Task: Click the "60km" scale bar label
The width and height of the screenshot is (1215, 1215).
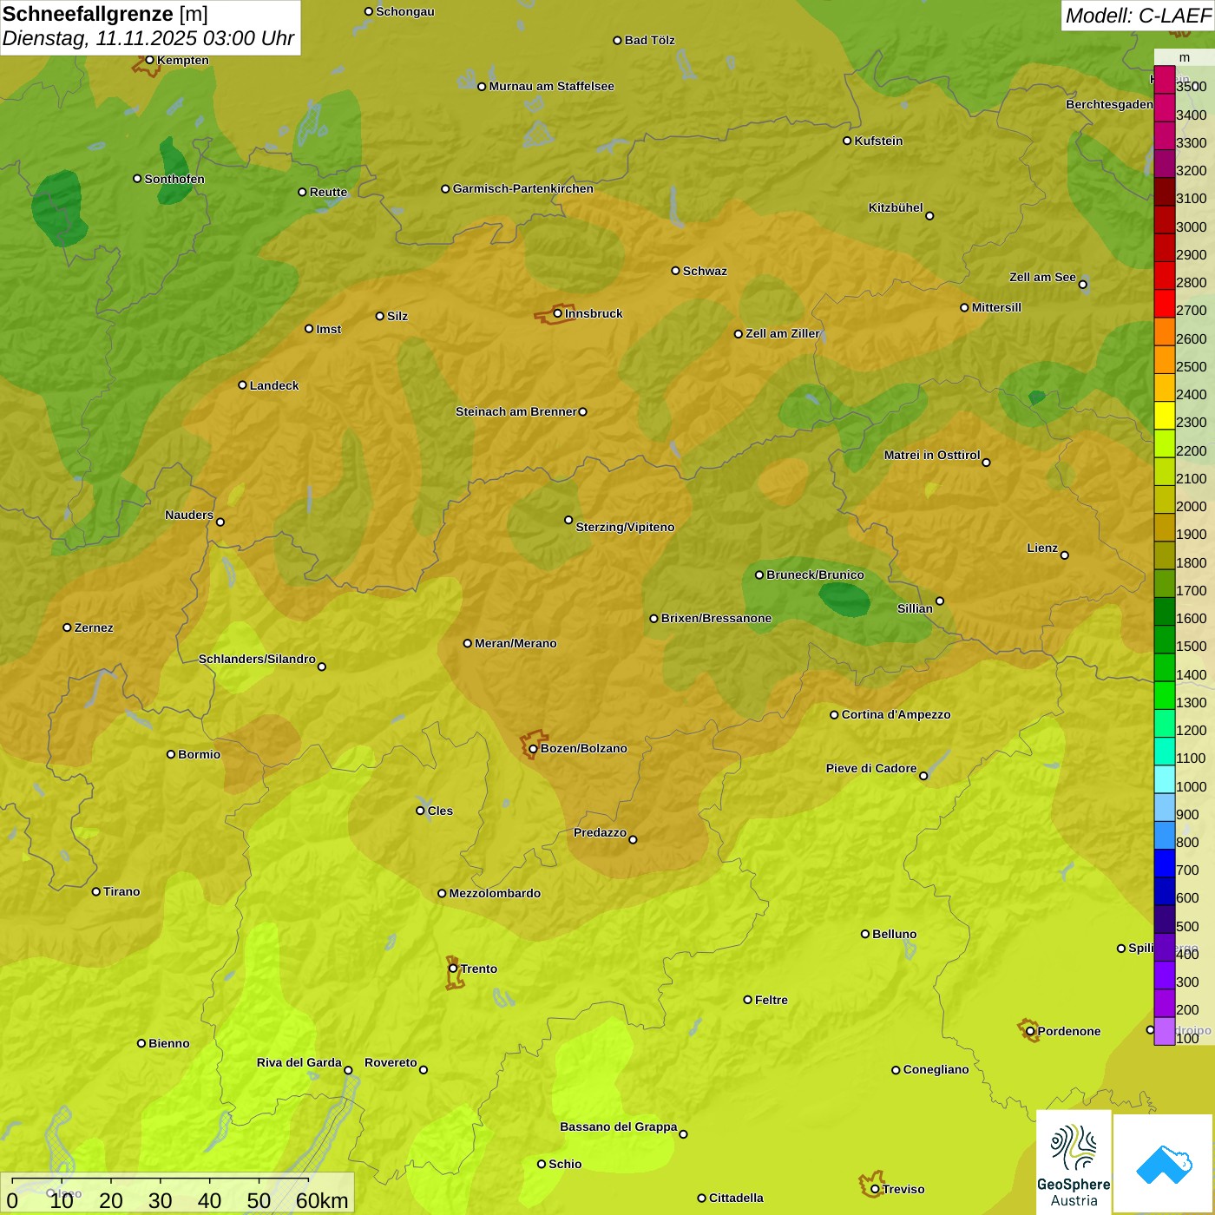Action: click(322, 1200)
